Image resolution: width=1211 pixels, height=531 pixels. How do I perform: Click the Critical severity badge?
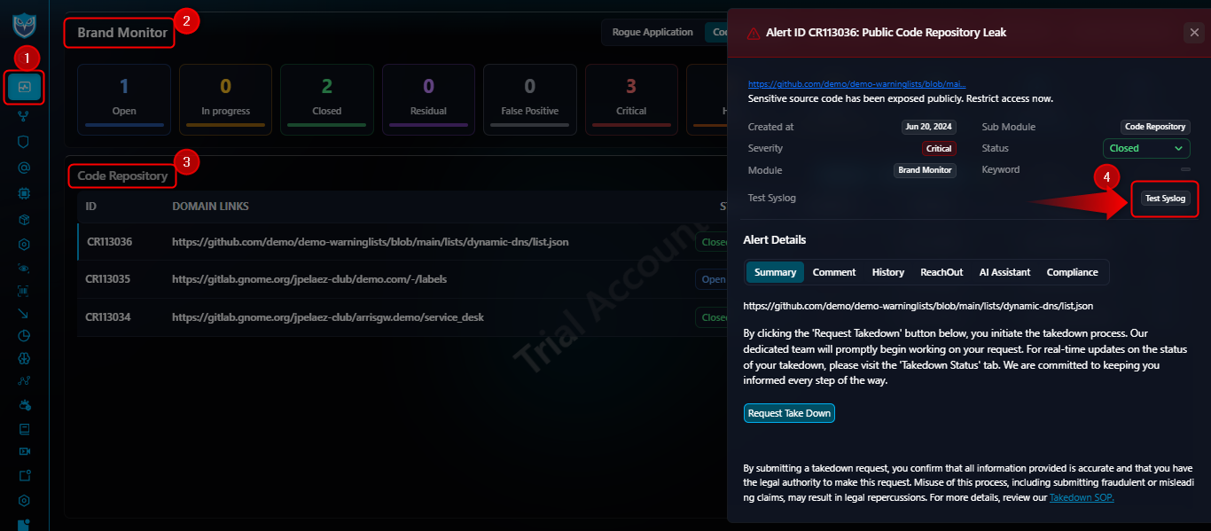coord(939,149)
